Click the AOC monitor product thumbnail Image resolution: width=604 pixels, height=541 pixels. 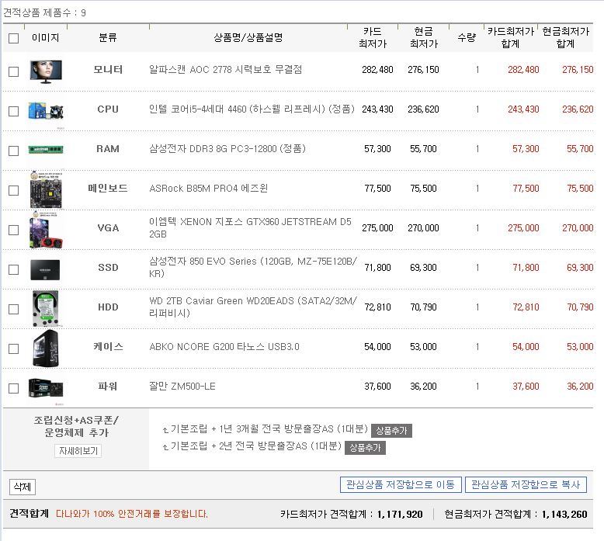45,71
